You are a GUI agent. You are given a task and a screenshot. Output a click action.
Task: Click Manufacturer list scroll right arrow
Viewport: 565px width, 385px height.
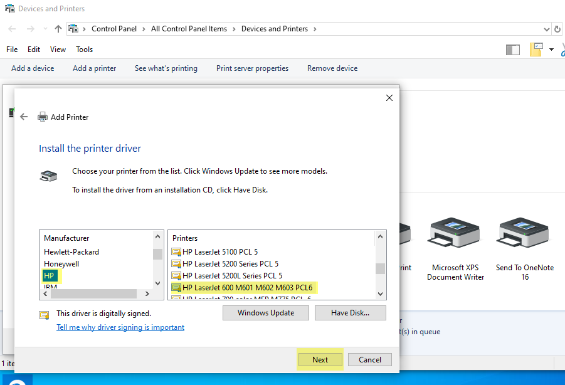pyautogui.click(x=147, y=294)
